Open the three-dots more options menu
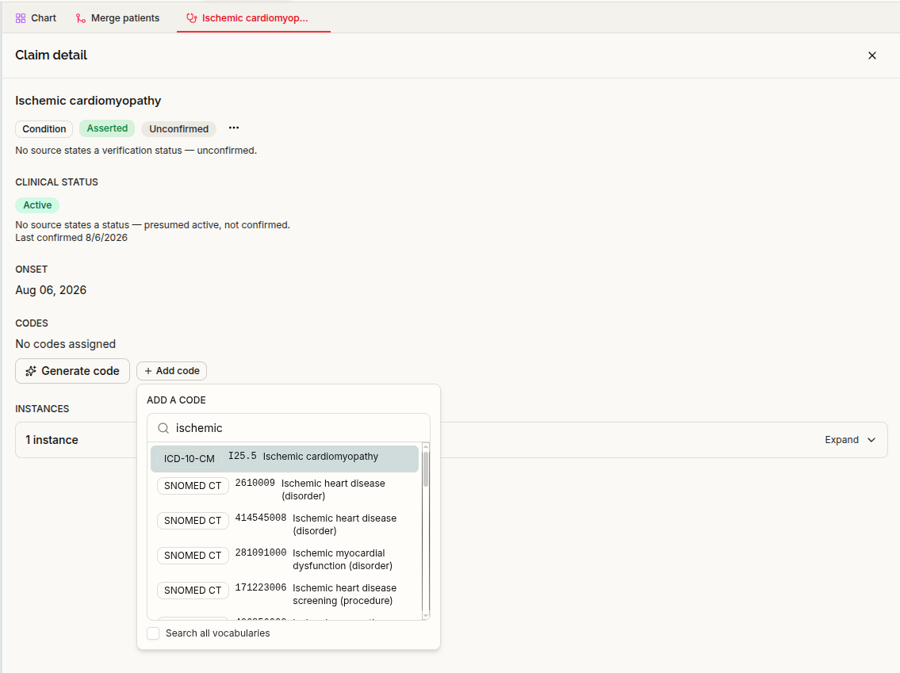This screenshot has width=900, height=673. (x=234, y=128)
